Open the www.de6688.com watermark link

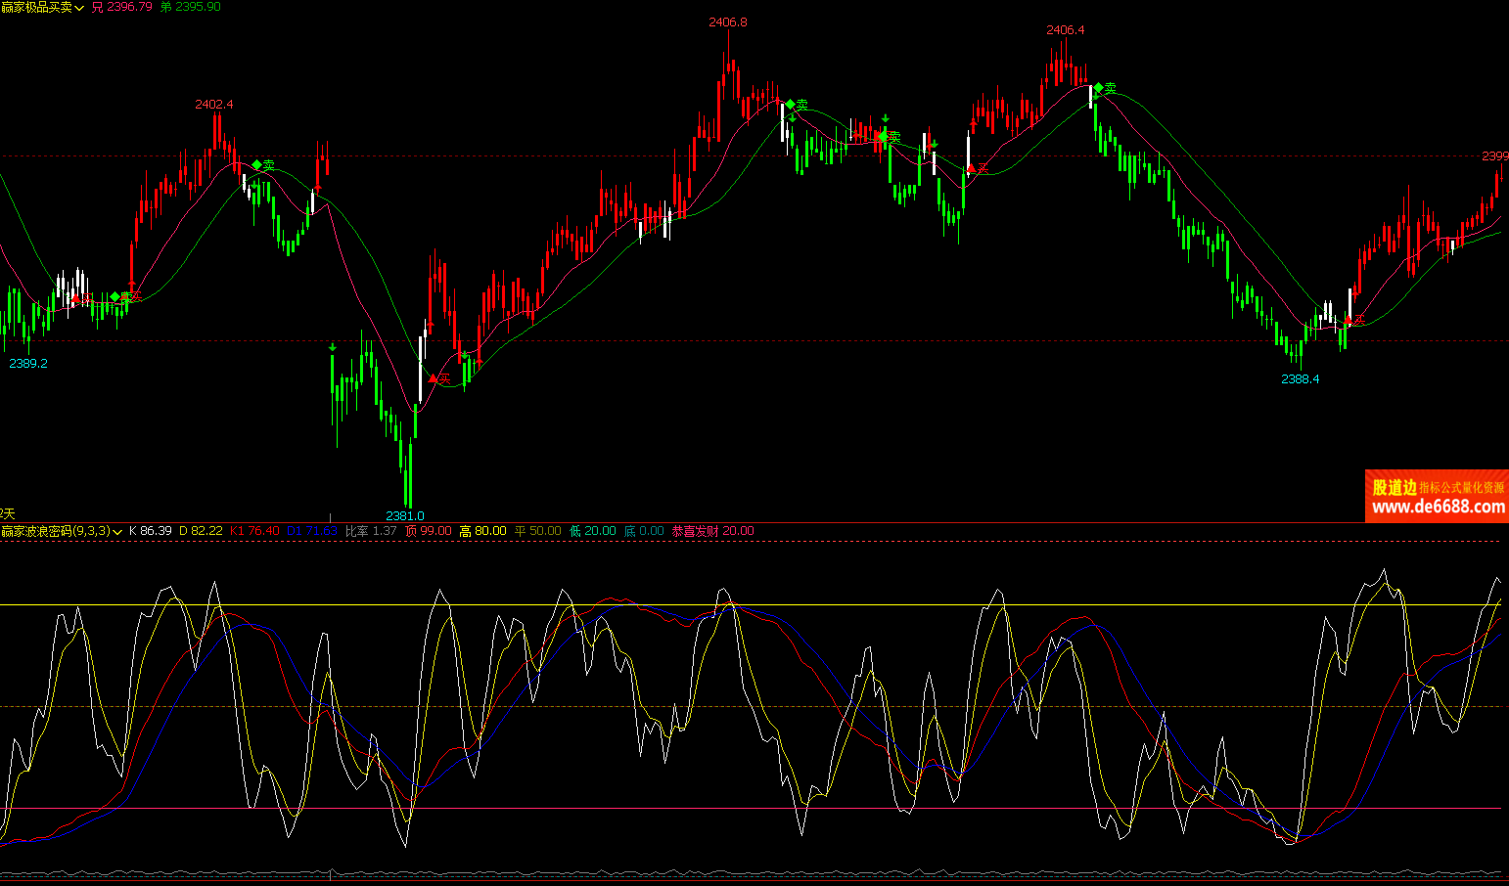coord(1438,507)
